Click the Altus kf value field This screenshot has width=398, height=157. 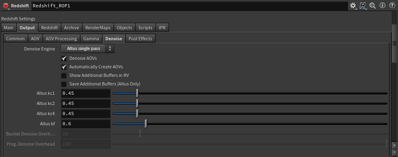[86, 124]
